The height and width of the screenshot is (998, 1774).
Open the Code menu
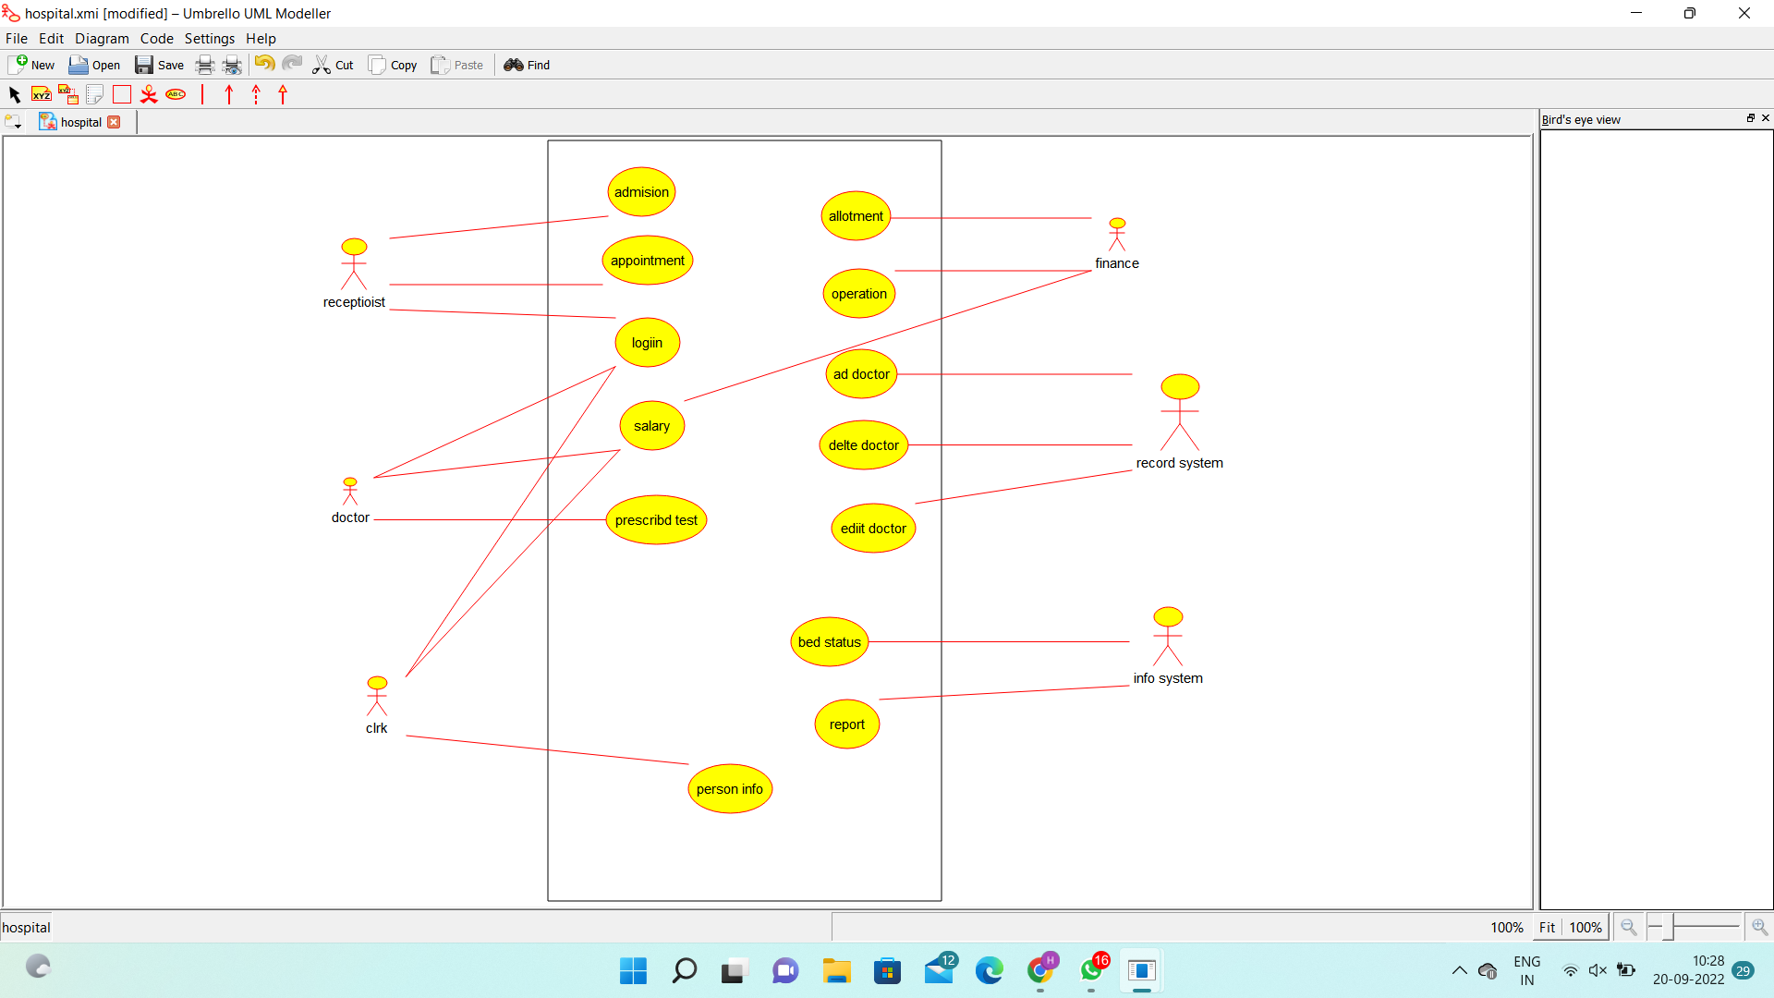156,39
